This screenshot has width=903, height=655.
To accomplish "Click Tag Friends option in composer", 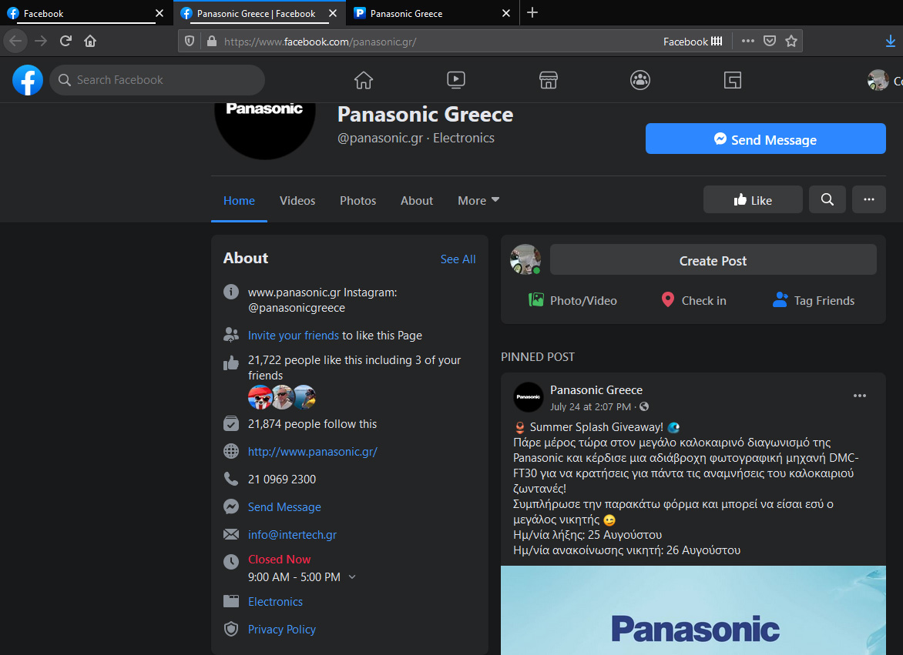I will tap(813, 300).
